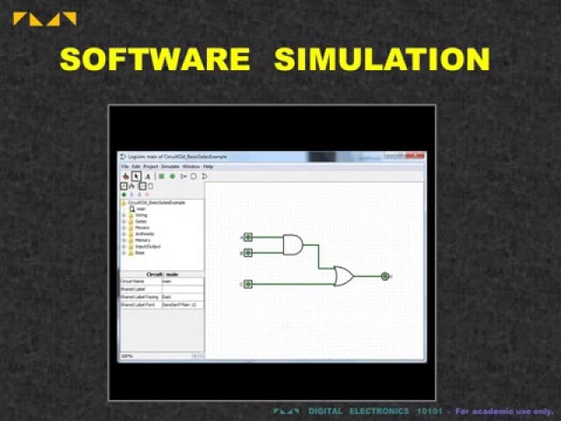
Task: Click the 'Shared Label Font' attribute name
Action: 138,305
